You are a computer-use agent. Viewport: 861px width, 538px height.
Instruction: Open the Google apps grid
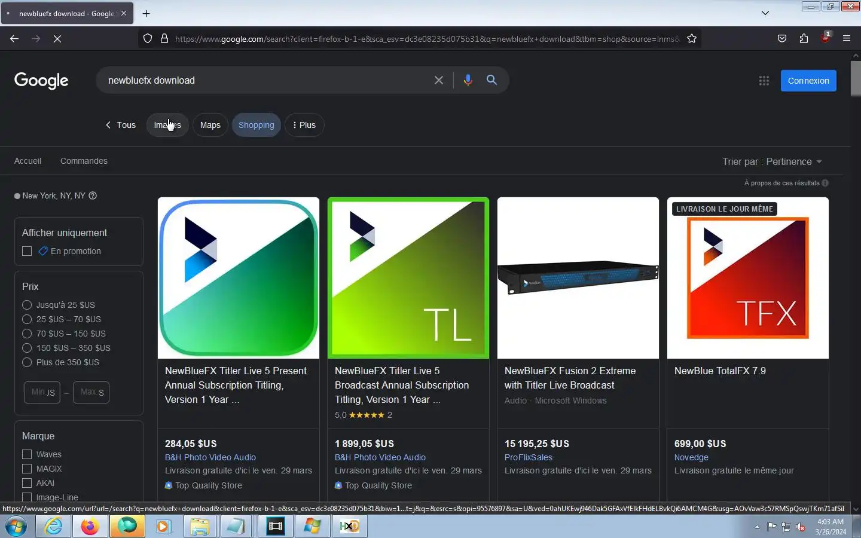(764, 81)
